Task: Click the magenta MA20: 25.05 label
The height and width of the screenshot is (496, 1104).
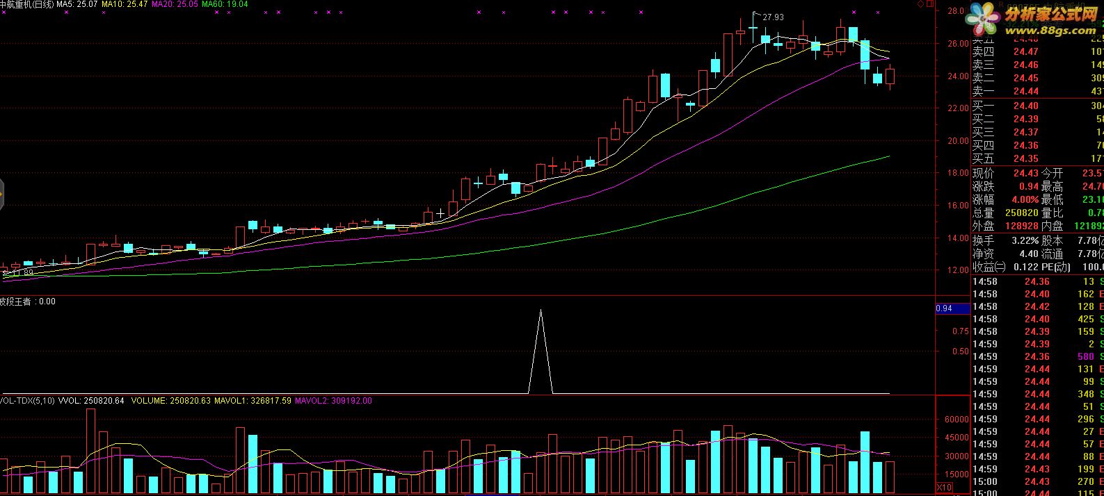Action: click(x=175, y=4)
